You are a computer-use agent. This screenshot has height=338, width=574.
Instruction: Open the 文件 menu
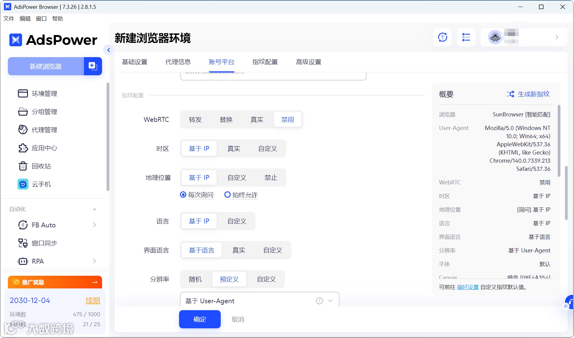click(x=9, y=18)
